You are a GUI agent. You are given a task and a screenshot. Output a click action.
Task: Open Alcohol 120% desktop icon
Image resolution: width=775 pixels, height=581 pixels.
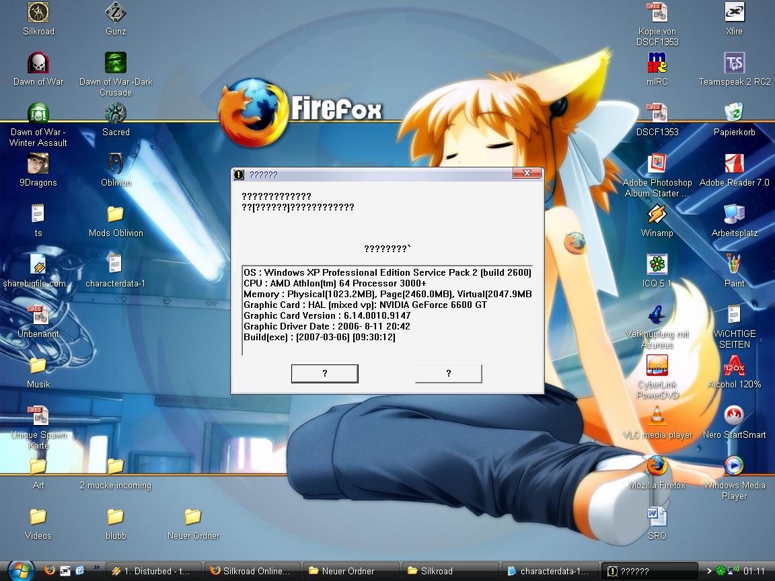734,366
